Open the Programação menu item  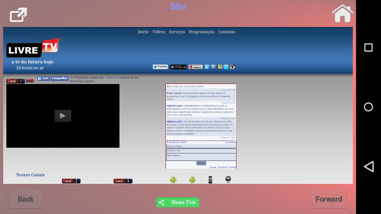coord(202,32)
